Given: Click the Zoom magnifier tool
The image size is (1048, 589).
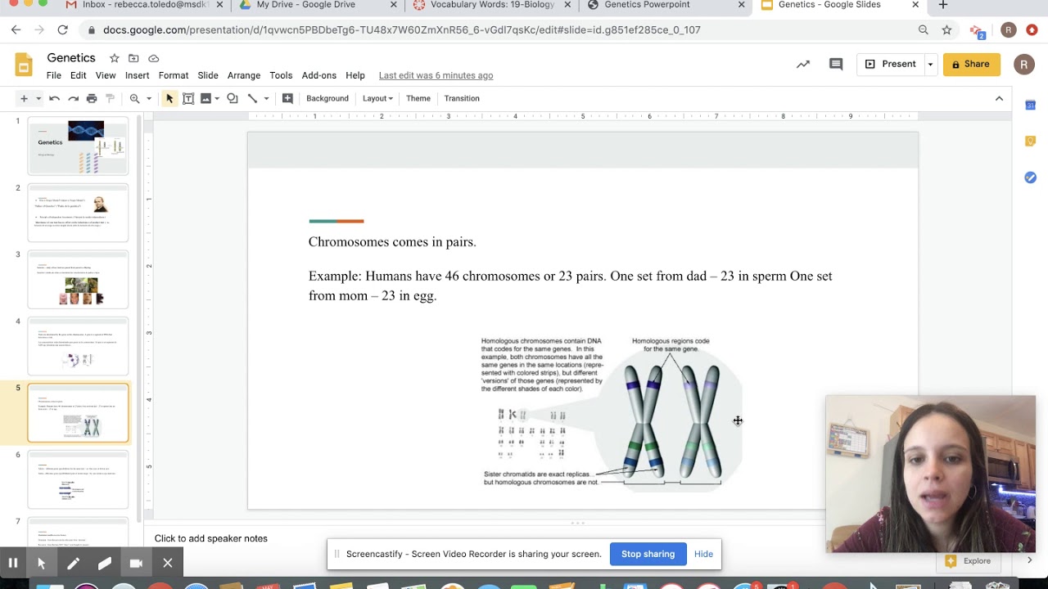Looking at the screenshot, I should pos(134,98).
